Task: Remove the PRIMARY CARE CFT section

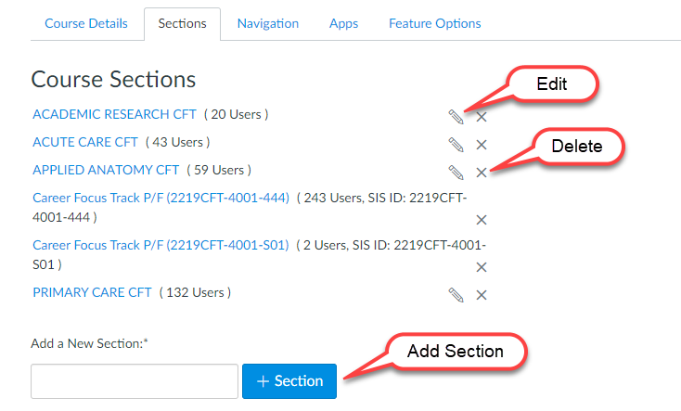Action: click(x=482, y=295)
